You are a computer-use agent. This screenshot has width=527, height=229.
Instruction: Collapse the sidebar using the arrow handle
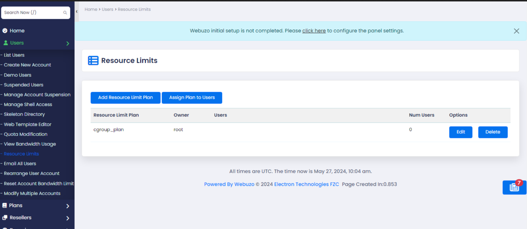[77, 12]
